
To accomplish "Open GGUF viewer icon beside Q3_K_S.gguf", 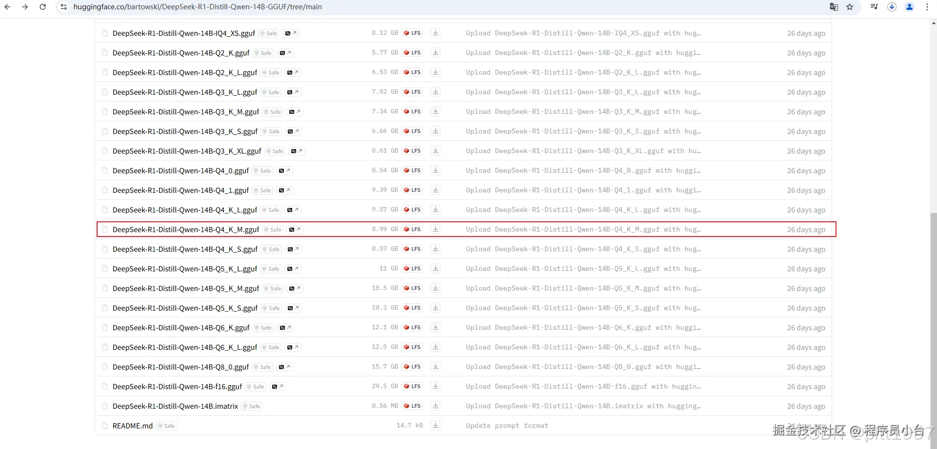I will click(x=293, y=132).
